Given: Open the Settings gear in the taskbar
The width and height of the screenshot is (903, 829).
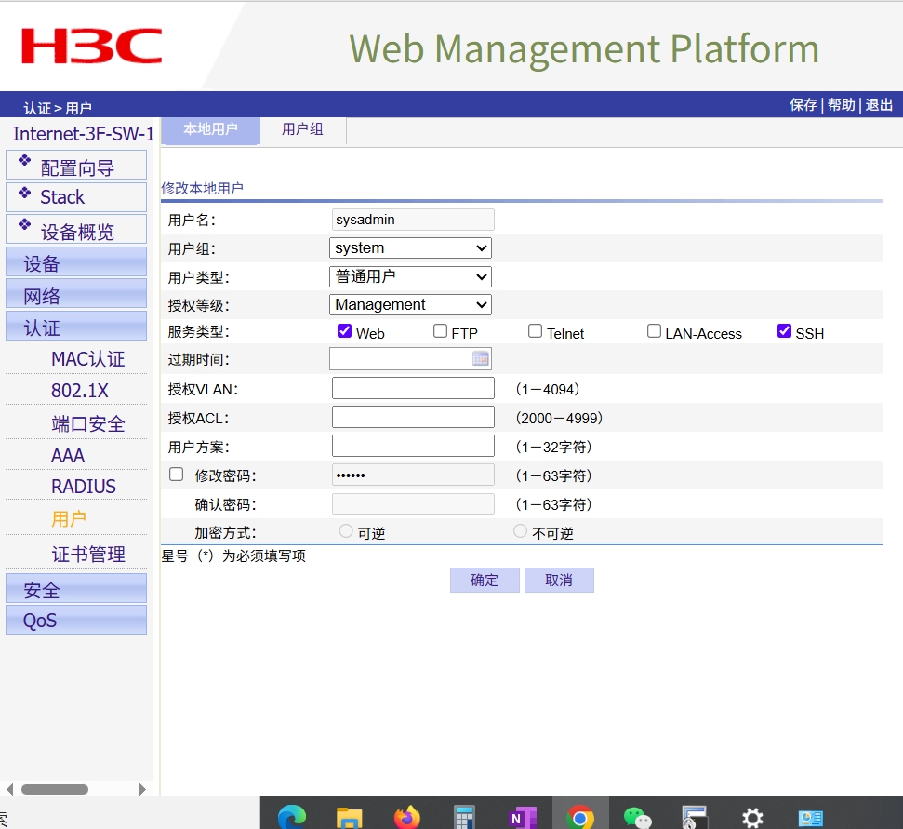Looking at the screenshot, I should [x=752, y=818].
